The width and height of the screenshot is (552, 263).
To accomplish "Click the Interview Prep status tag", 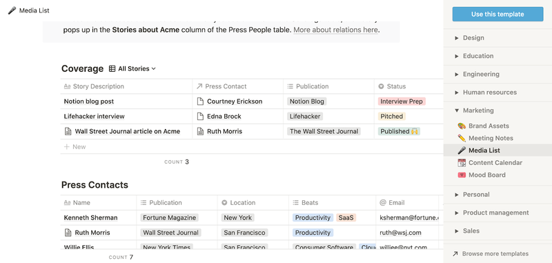I will pos(402,101).
